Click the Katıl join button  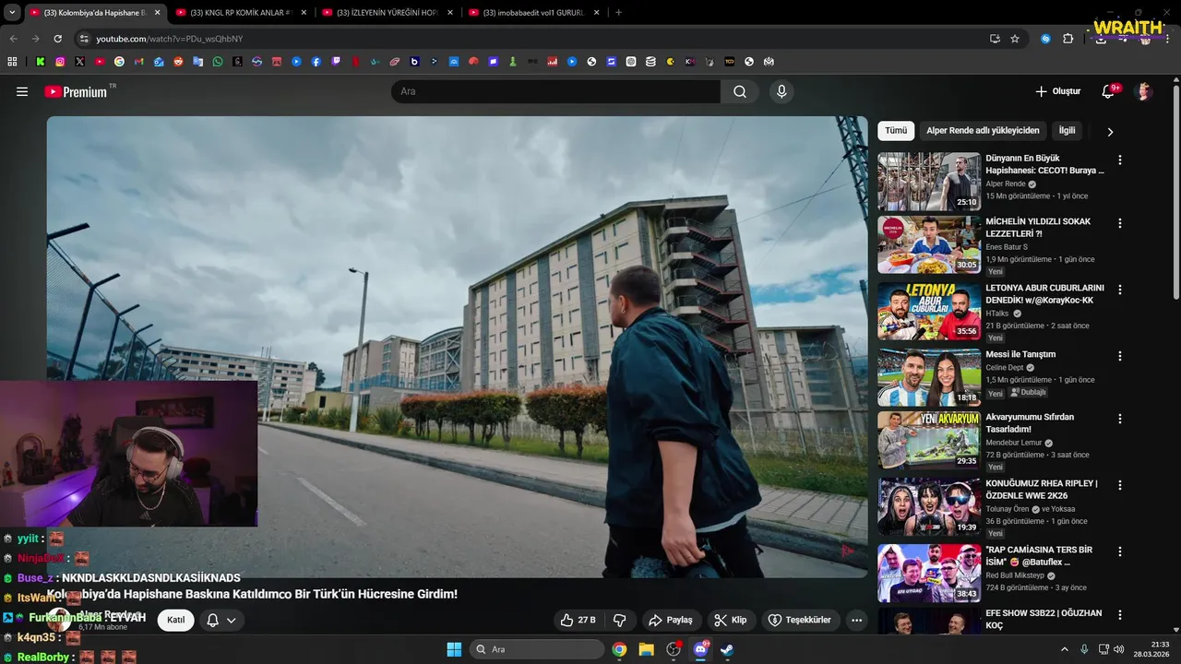coord(175,620)
